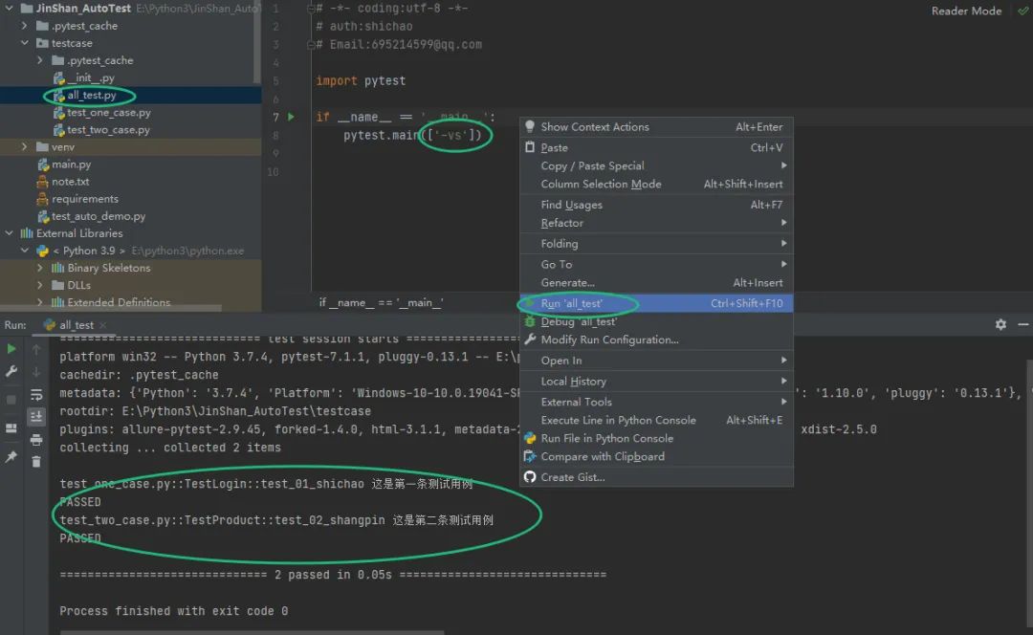Expand the DLLs node
This screenshot has width=1033, height=635.
pos(40,285)
